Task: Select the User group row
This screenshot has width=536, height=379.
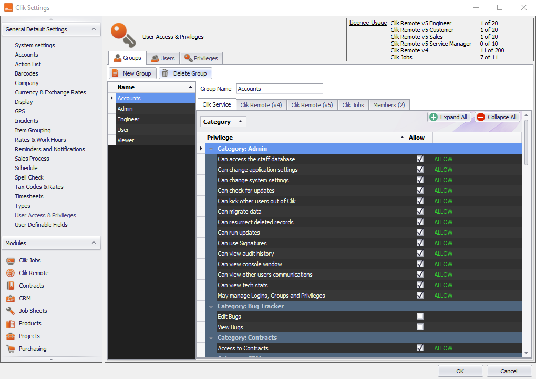Action: [156, 130]
